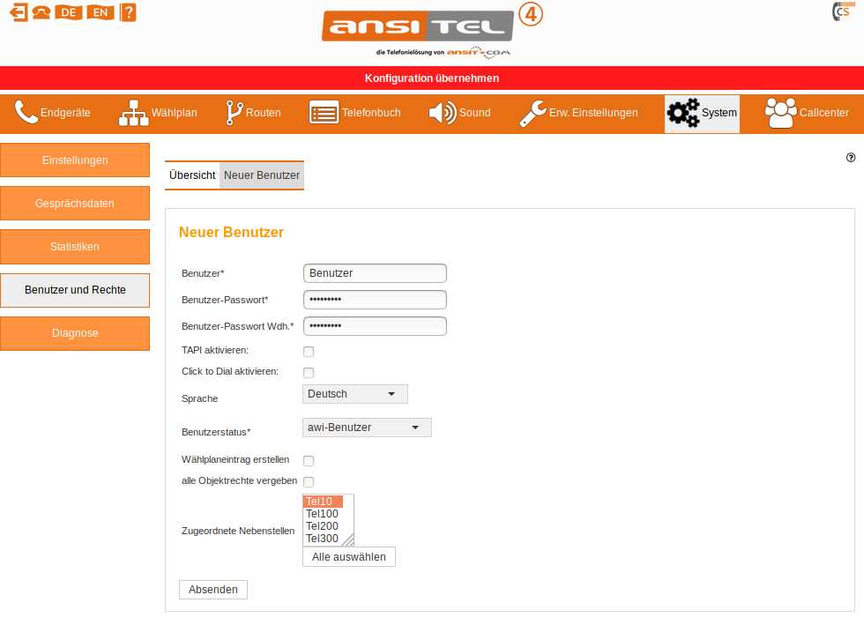
Task: Open the Sprache dropdown showing Deutsch
Action: coord(354,394)
